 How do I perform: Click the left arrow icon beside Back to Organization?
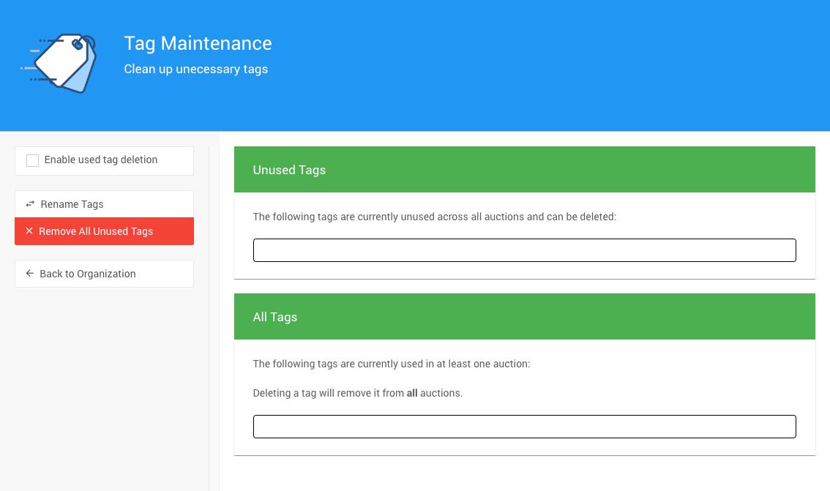pyautogui.click(x=30, y=274)
